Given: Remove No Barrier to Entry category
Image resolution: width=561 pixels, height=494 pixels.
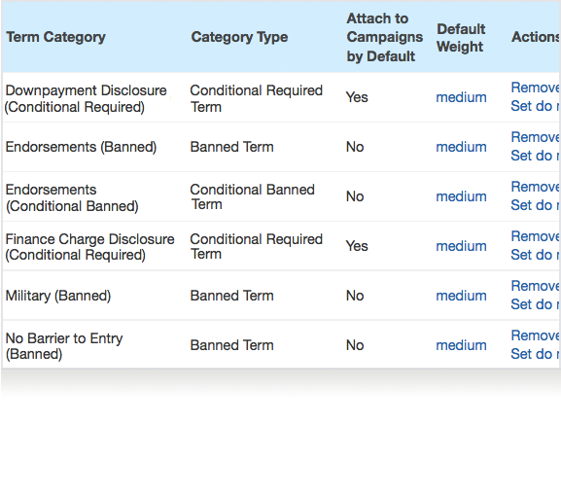Looking at the screenshot, I should [536, 335].
